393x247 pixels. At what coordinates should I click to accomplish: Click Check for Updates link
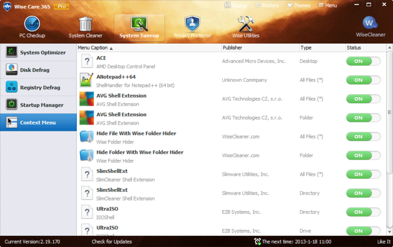[112, 241]
